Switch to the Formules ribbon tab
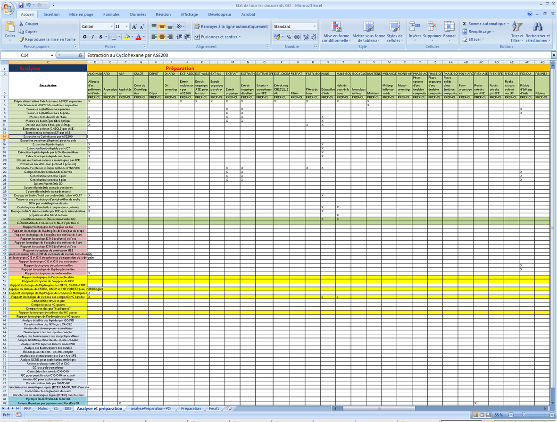 [x=111, y=15]
